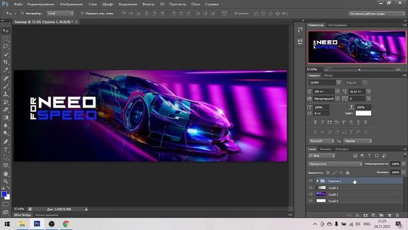Select the Rectangular Marquee tool

point(6,39)
